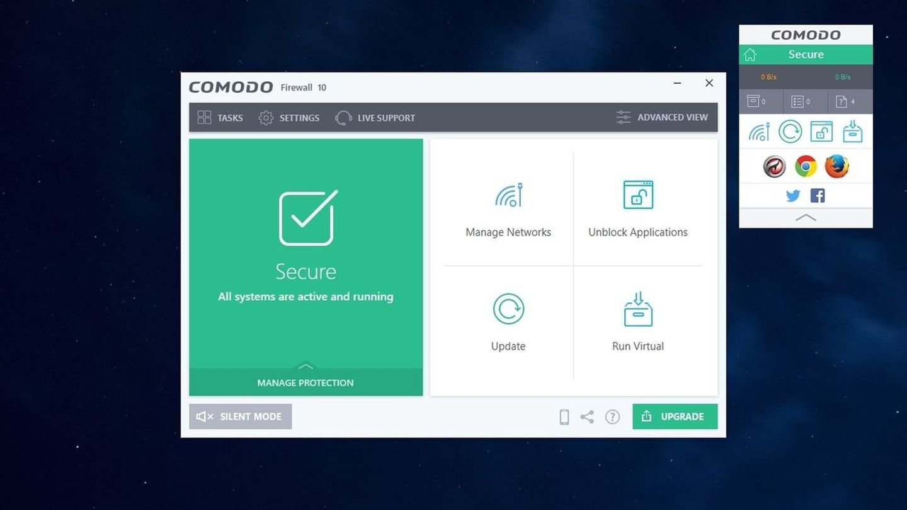Close the Comodo Firewall window

709,83
